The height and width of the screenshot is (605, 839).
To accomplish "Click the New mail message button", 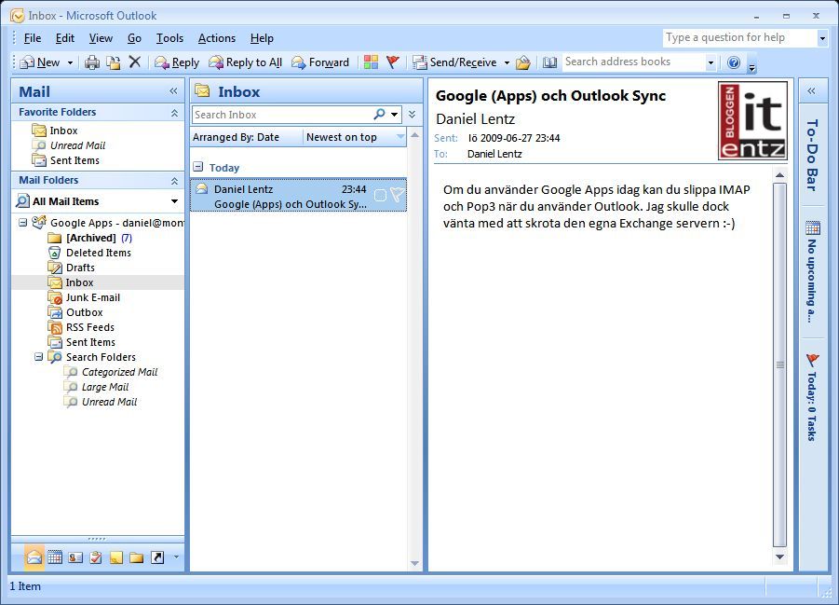I will pyautogui.click(x=40, y=62).
